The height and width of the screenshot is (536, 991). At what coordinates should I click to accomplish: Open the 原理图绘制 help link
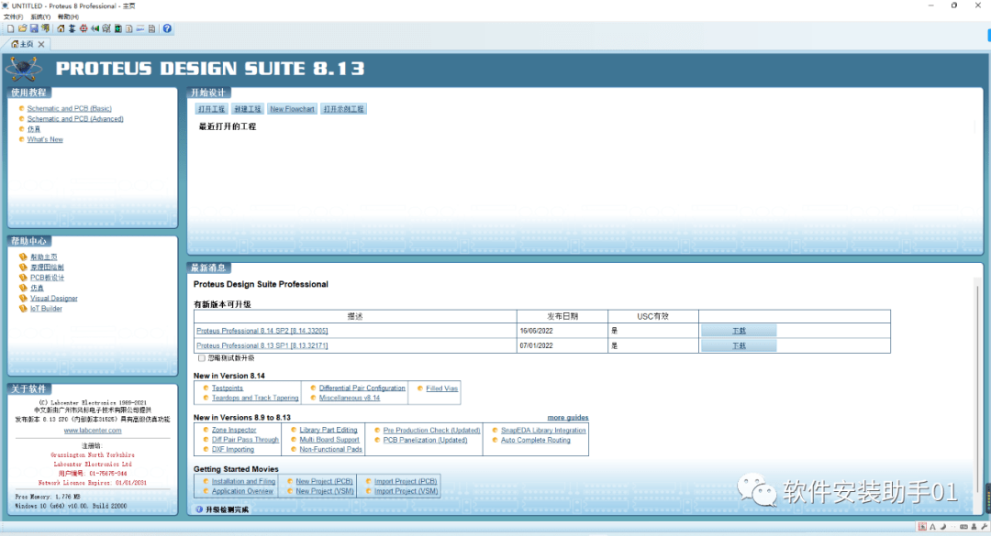click(x=47, y=267)
